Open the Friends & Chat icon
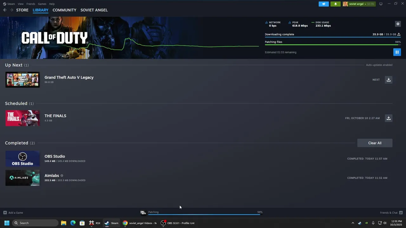Viewport: 406px width, 228px height. tap(401, 213)
